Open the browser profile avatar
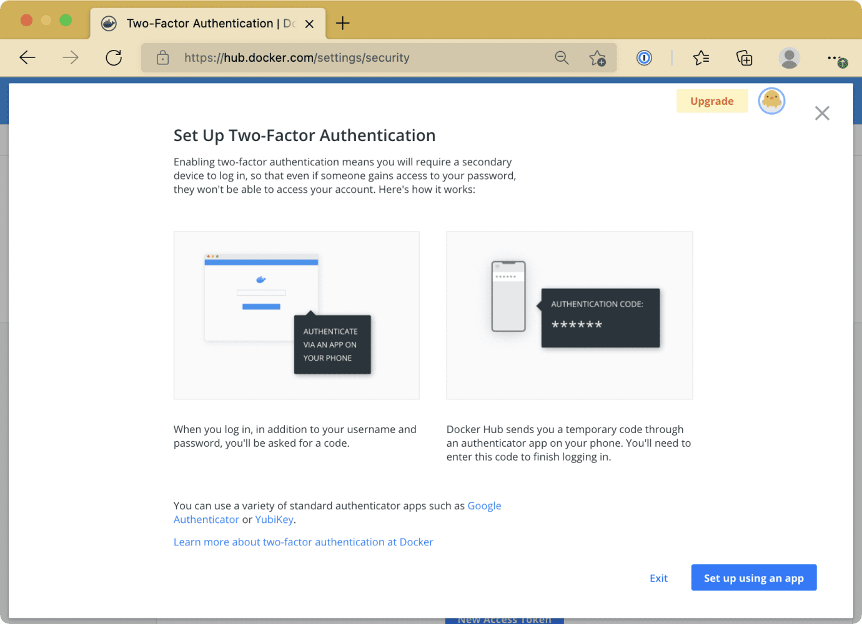This screenshot has width=862, height=624. (790, 58)
